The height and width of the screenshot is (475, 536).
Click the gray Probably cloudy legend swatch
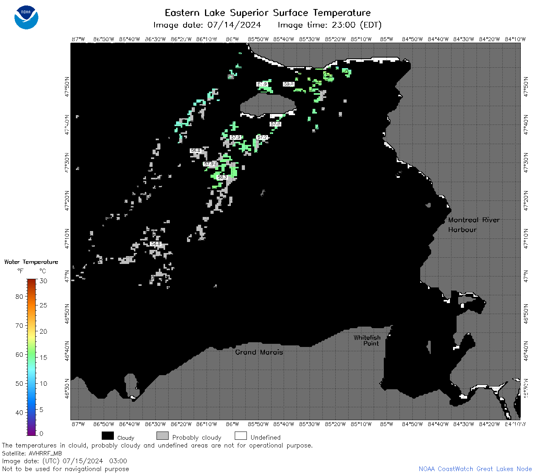[162, 436]
